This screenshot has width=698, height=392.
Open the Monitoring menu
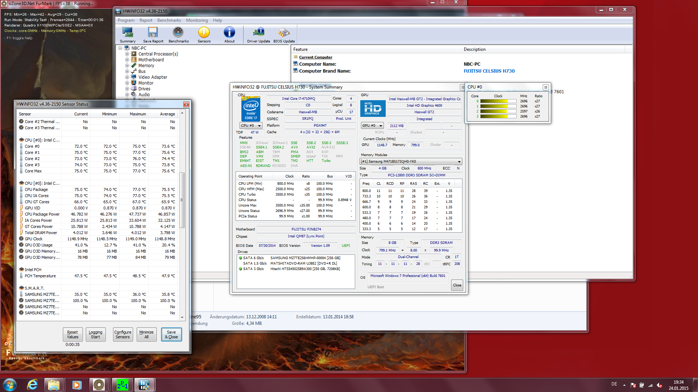[x=197, y=20]
